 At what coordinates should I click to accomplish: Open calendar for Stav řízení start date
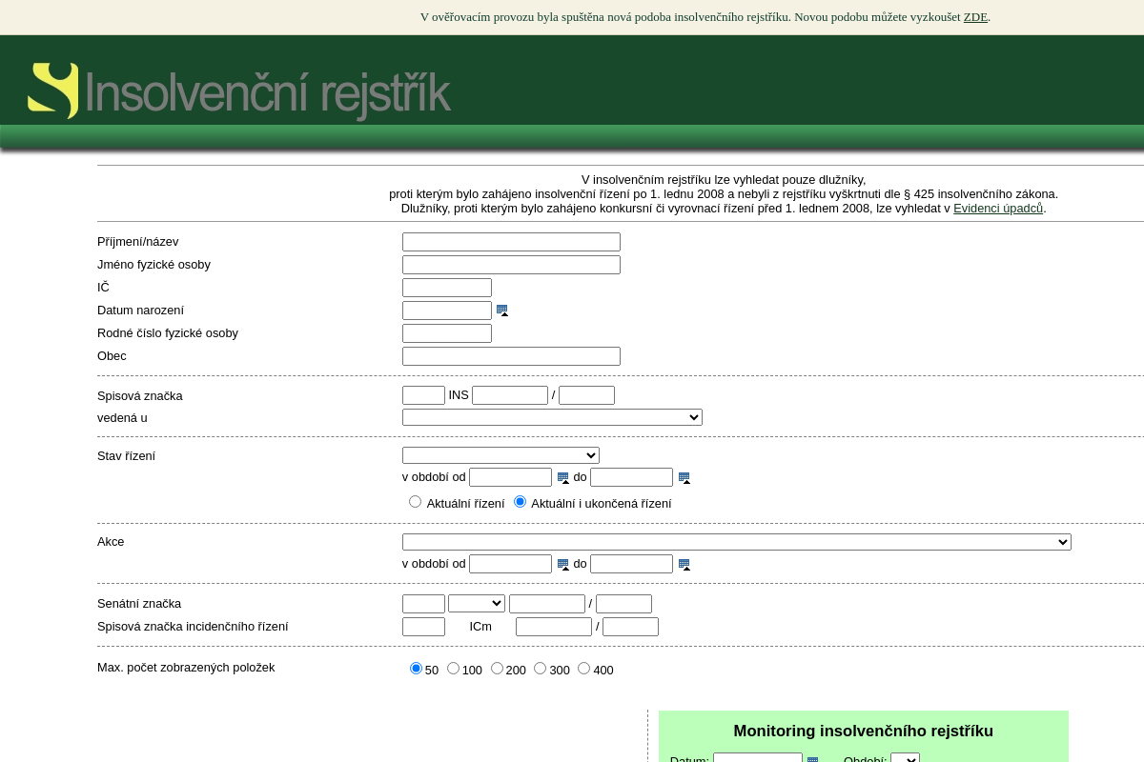[x=563, y=478]
